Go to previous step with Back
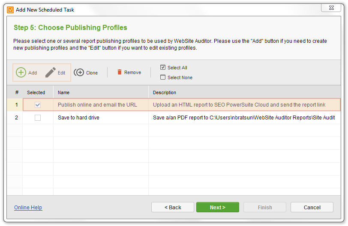 point(173,208)
